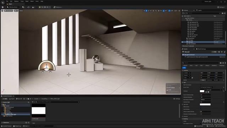Click the Scale lock ratio icon
Image resolution: width=227 pixels, height=128 pixels.
[192, 78]
